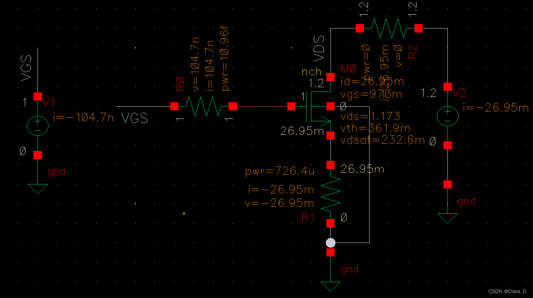Click the R2 right red pin
This screenshot has width=533, height=298.
click(418, 28)
